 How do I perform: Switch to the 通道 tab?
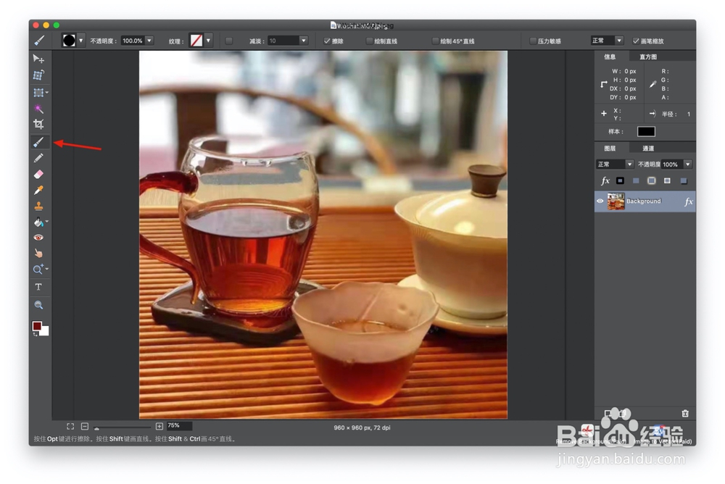click(x=647, y=149)
